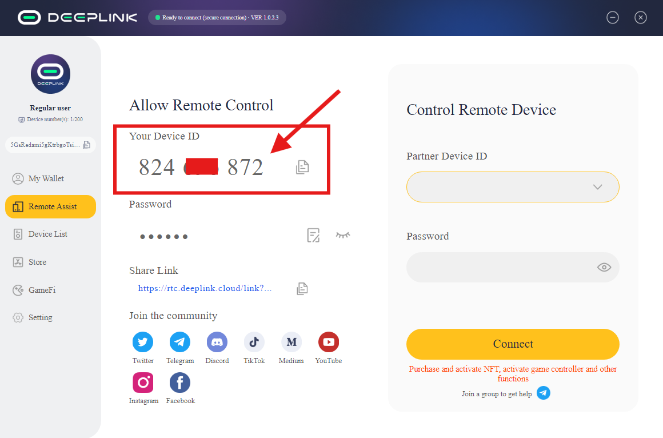Viewport: 663px width, 438px height.
Task: Copy your Device ID with copy icon
Action: click(302, 167)
